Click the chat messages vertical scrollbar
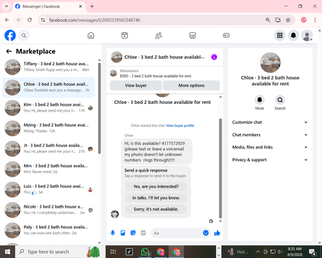This screenshot has height=258, width=322. click(220, 168)
